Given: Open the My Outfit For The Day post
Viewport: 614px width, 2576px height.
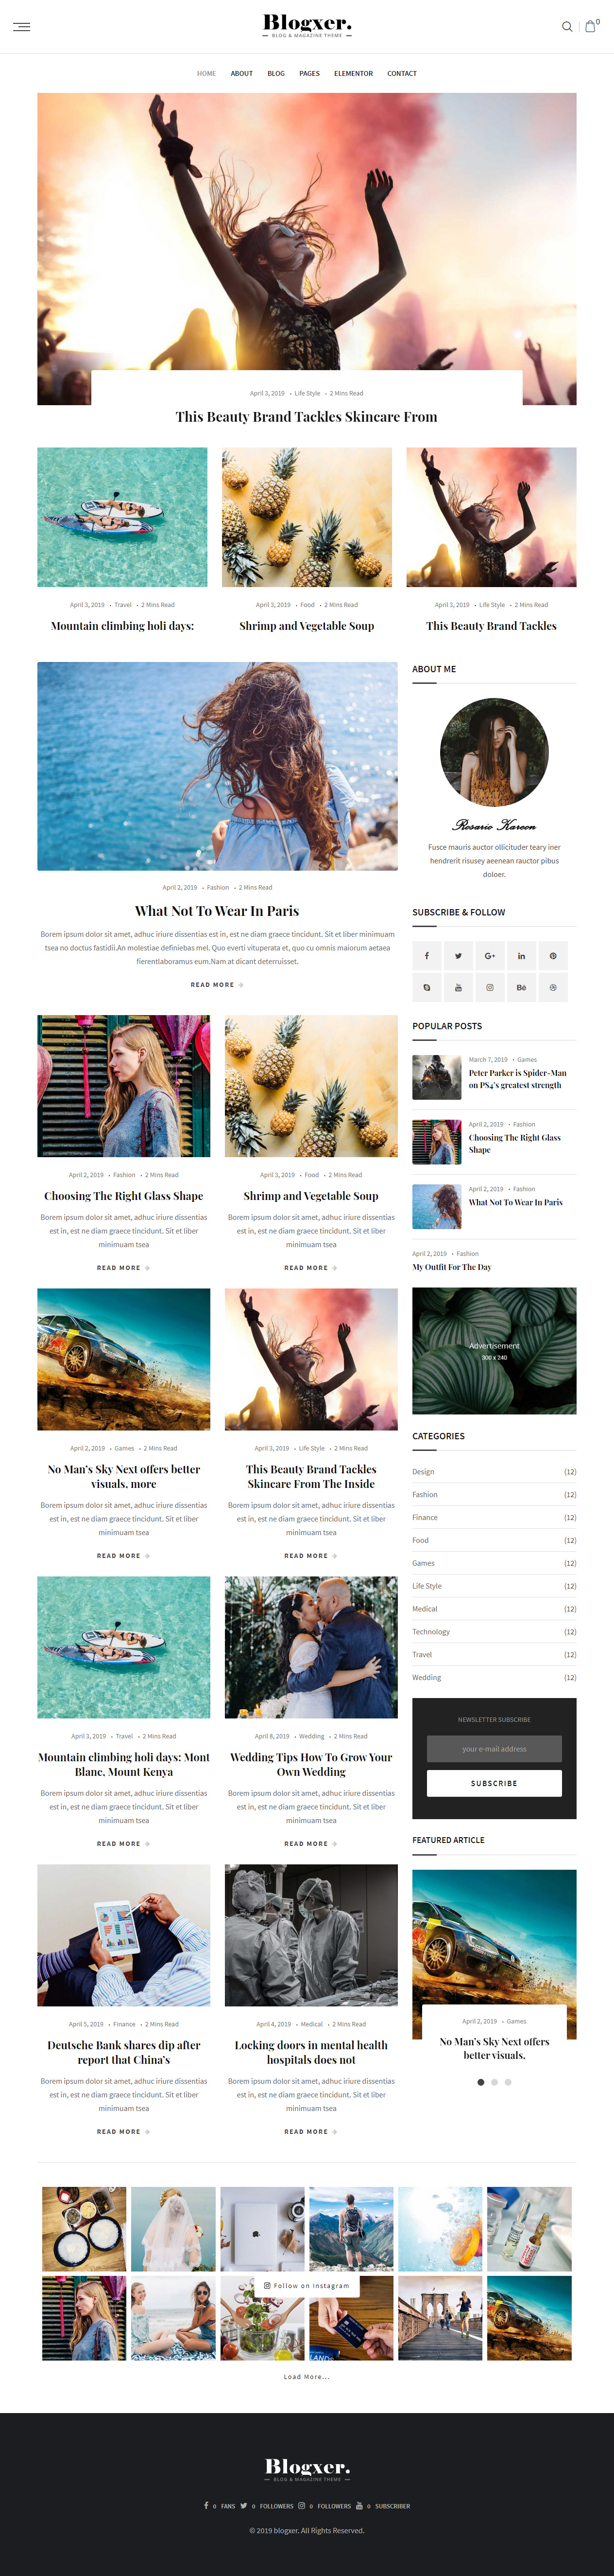Looking at the screenshot, I should [x=452, y=1267].
